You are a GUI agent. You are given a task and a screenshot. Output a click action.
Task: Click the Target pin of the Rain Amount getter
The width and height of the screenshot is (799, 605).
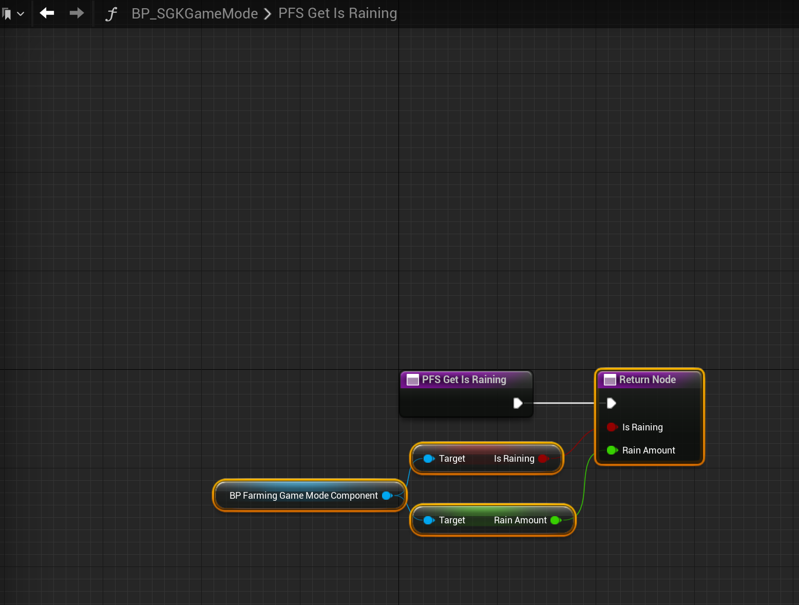[428, 520]
